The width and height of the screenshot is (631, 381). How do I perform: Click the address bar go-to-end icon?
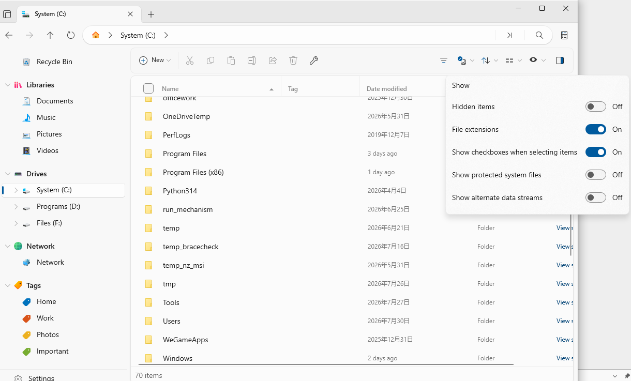[510, 35]
